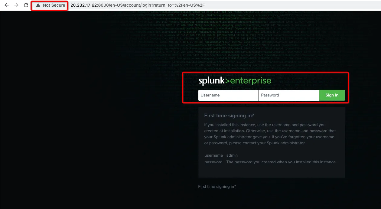Open the bottom 'First time signing in?' link
This screenshot has height=209, width=381.
click(x=217, y=187)
